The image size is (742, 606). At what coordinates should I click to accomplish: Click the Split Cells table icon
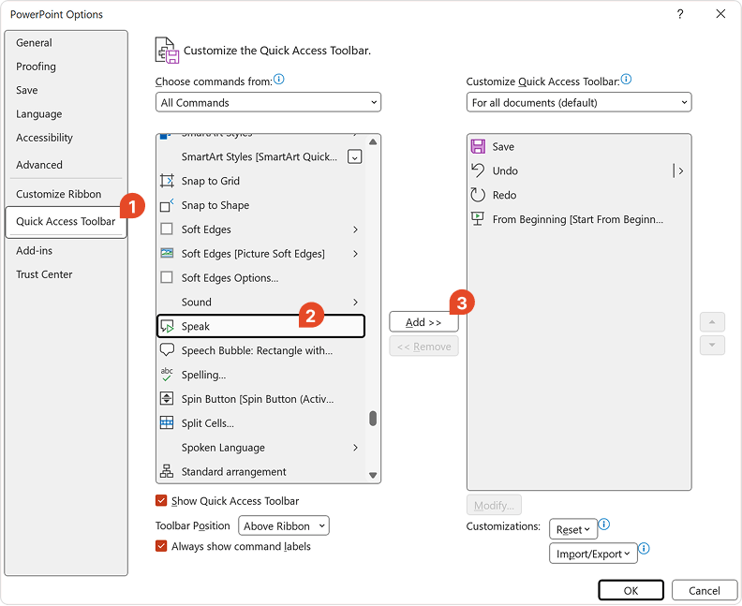tap(167, 422)
